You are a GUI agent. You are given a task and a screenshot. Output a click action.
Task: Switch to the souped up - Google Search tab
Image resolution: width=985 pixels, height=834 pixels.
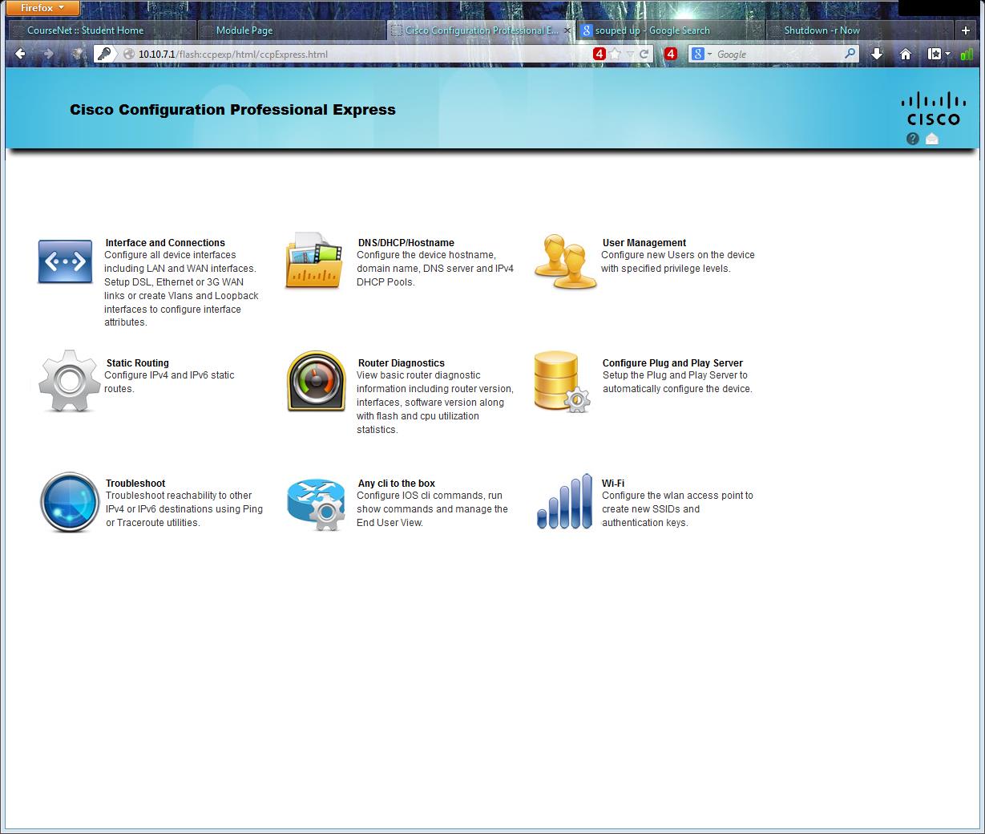tap(670, 30)
